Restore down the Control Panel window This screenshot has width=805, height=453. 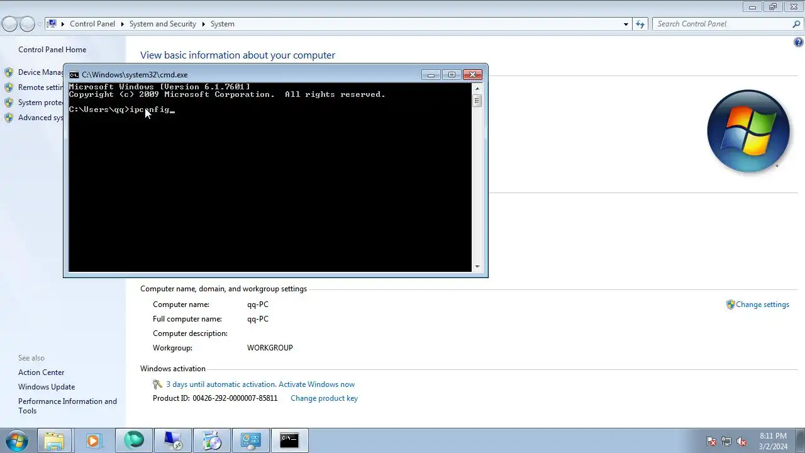coord(773,7)
